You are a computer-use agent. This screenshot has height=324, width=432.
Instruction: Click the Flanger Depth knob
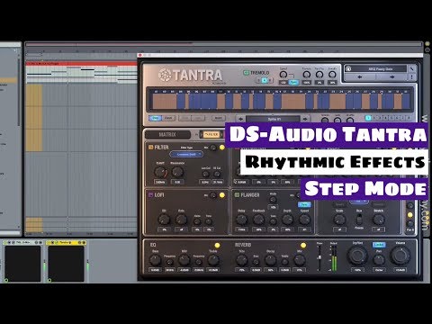287,220
